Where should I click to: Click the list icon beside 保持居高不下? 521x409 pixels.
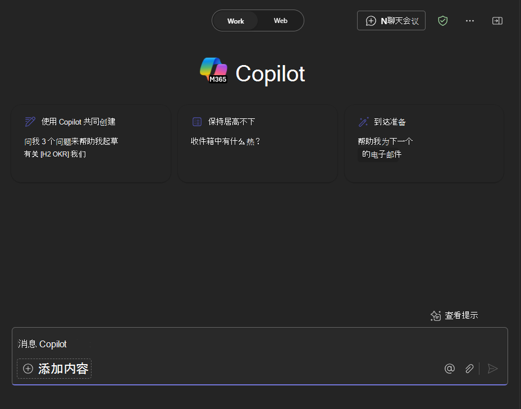(x=197, y=122)
